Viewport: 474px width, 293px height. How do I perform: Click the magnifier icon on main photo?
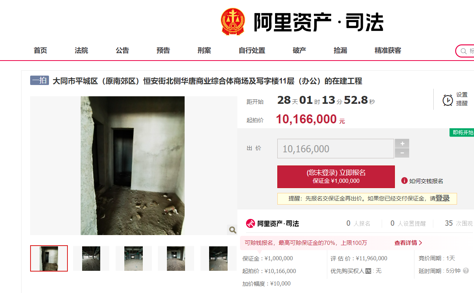pos(232,230)
